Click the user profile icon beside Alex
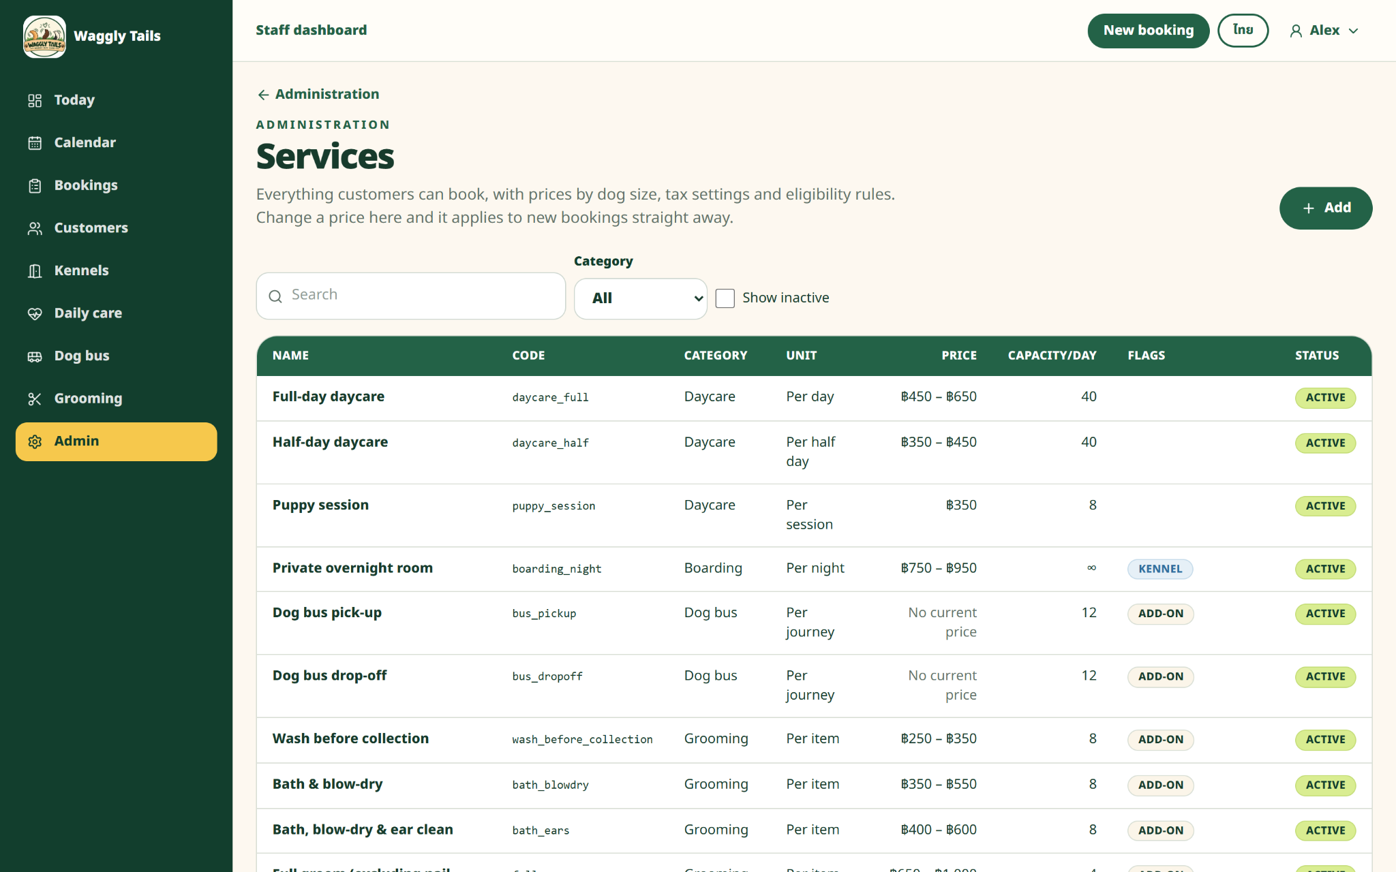Viewport: 1396px width, 872px height. [1296, 31]
